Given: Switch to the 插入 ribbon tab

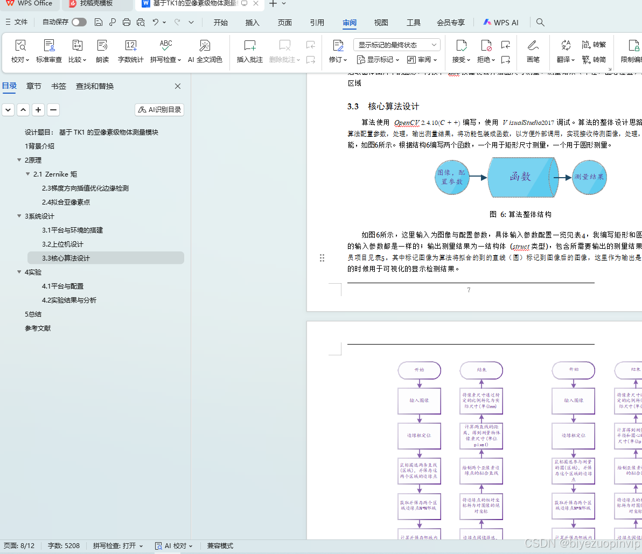Looking at the screenshot, I should tap(252, 23).
